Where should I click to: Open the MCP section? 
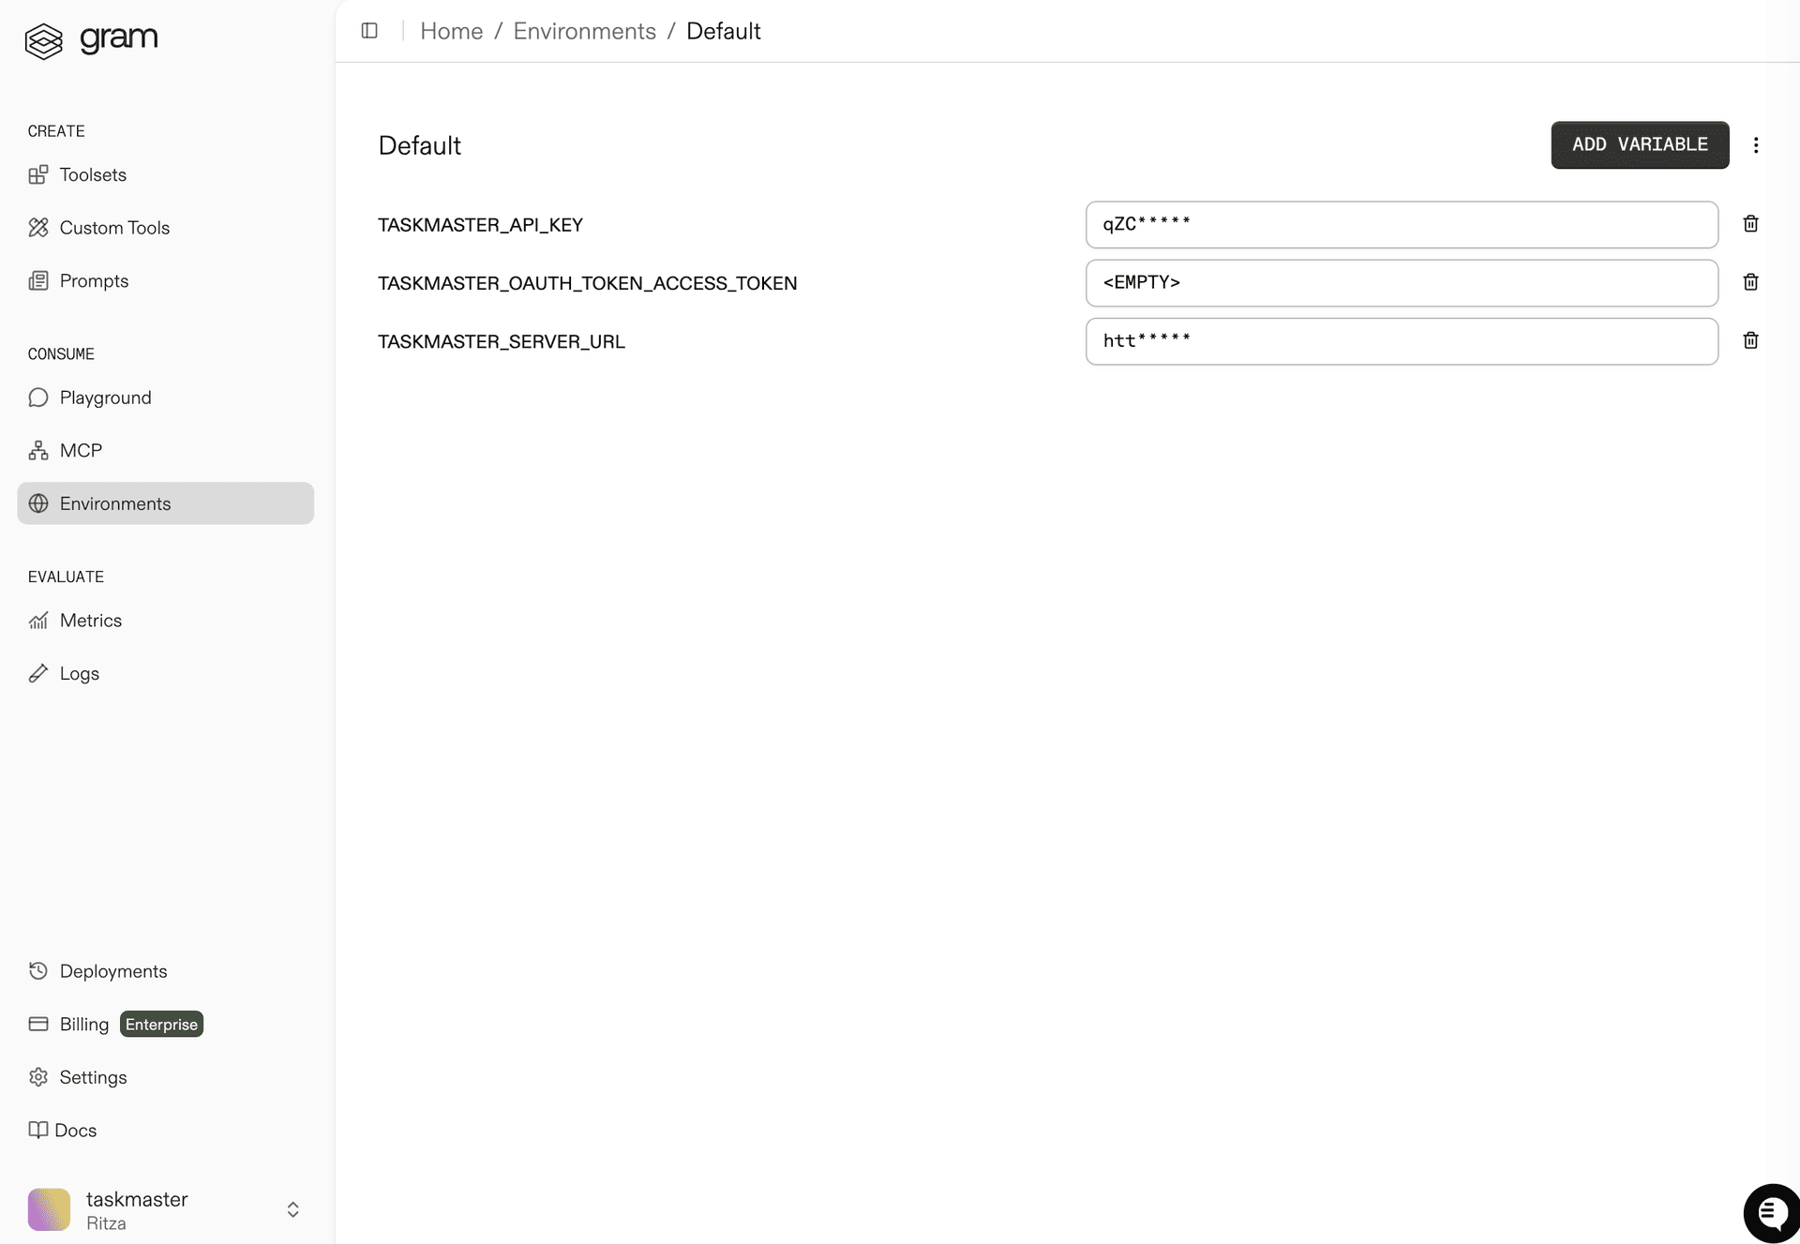tap(81, 450)
